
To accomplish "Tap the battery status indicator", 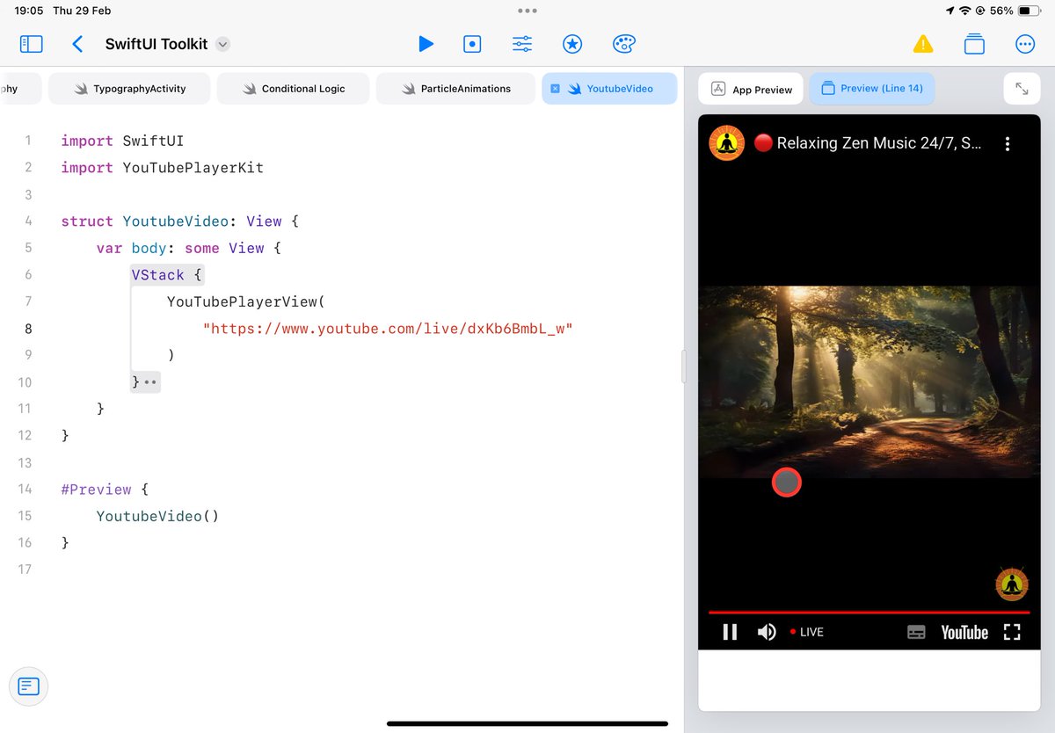I will click(x=1030, y=11).
